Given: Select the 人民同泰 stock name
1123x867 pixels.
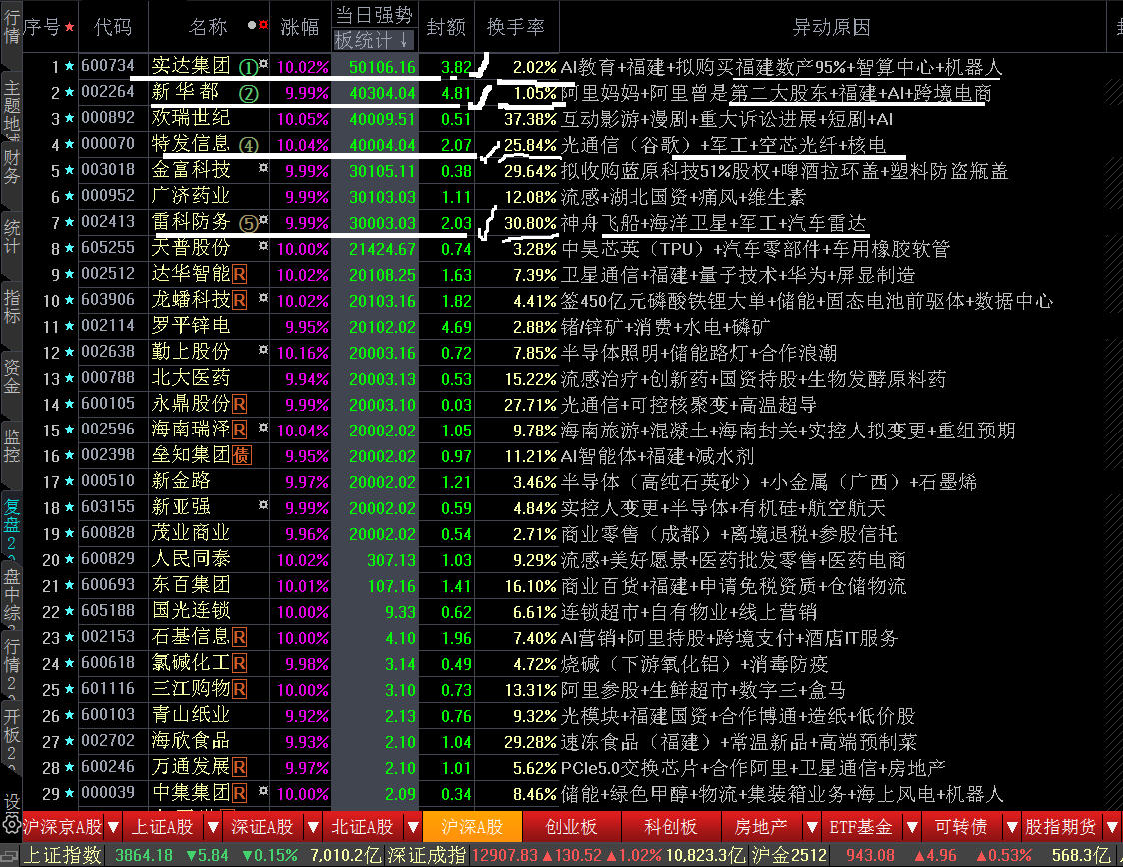Looking at the screenshot, I should [191, 559].
